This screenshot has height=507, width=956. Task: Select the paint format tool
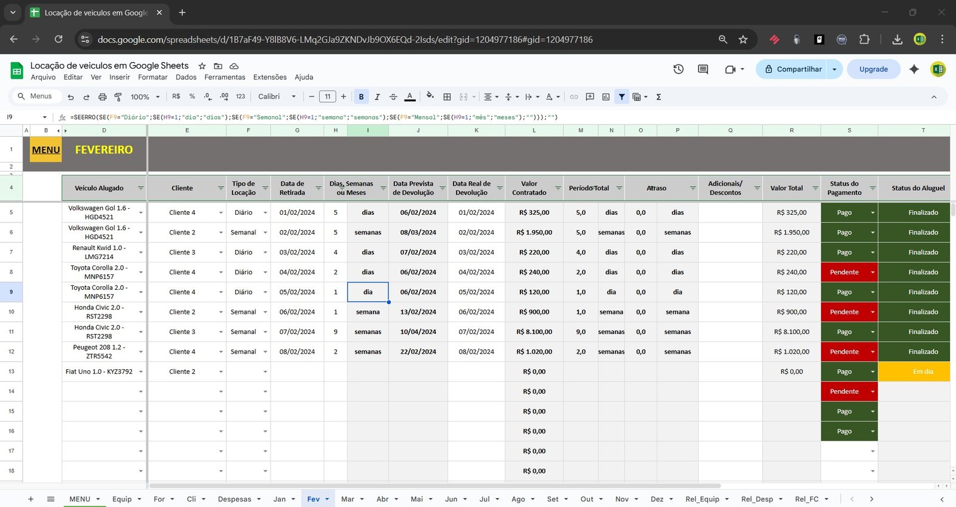[118, 97]
